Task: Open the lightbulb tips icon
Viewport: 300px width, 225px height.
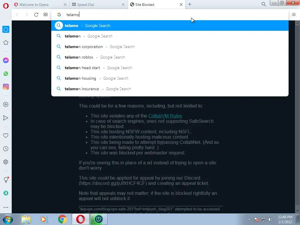Action: (x=6, y=180)
